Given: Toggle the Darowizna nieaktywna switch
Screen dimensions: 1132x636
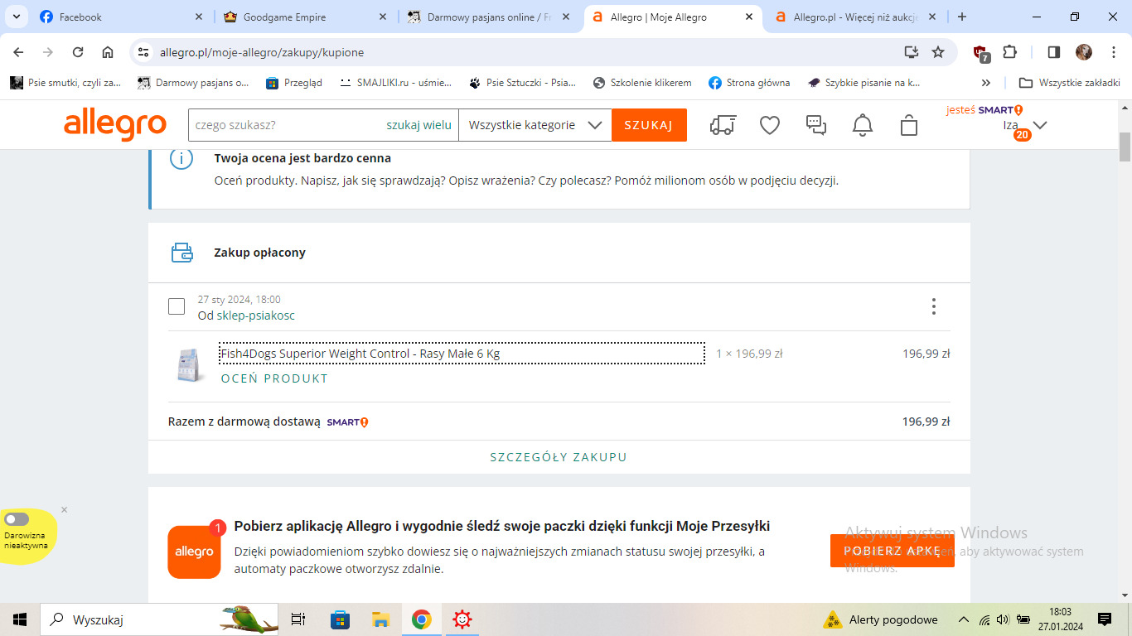Looking at the screenshot, I should pos(17,519).
